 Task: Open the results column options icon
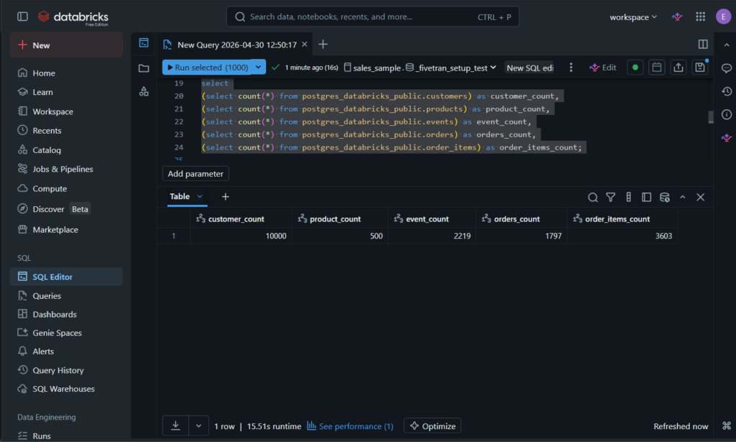(628, 198)
